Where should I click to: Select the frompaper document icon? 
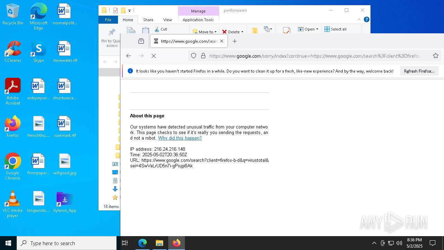[39, 165]
